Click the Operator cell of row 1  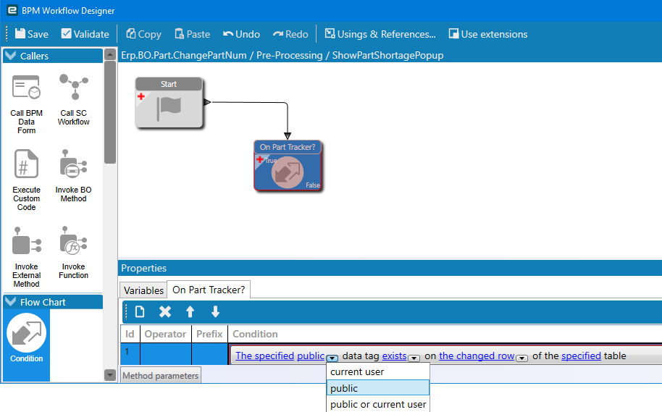click(165, 354)
